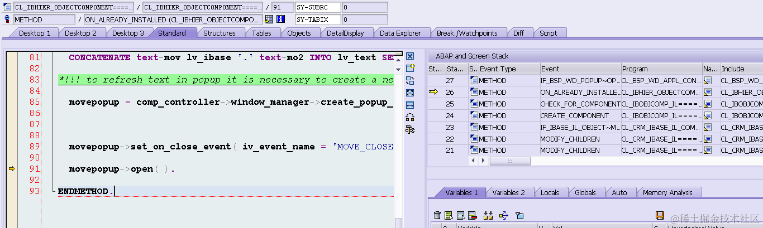Screen dimensions: 763x228
Task: Click the gear icon before the METHOD field
Action: click(x=7, y=20)
